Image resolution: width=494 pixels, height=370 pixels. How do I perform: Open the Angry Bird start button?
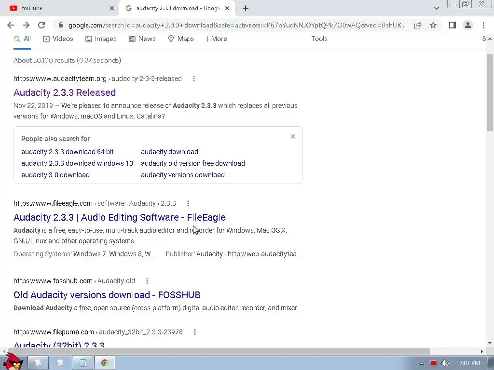coord(13,361)
